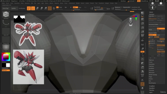This screenshot has height=94, width=167.
Task: Select the Move transform tool
Action: [x=37, y=8]
